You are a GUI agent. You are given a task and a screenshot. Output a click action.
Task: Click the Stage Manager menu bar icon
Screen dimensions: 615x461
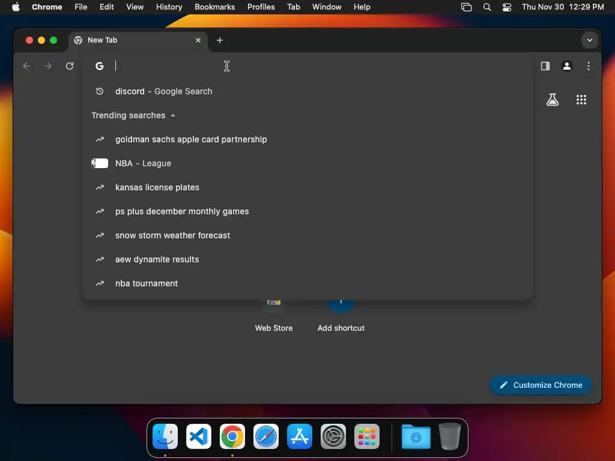click(x=466, y=7)
